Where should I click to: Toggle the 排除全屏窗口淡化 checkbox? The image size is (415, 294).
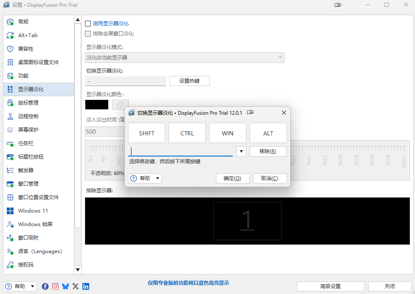tap(88, 34)
